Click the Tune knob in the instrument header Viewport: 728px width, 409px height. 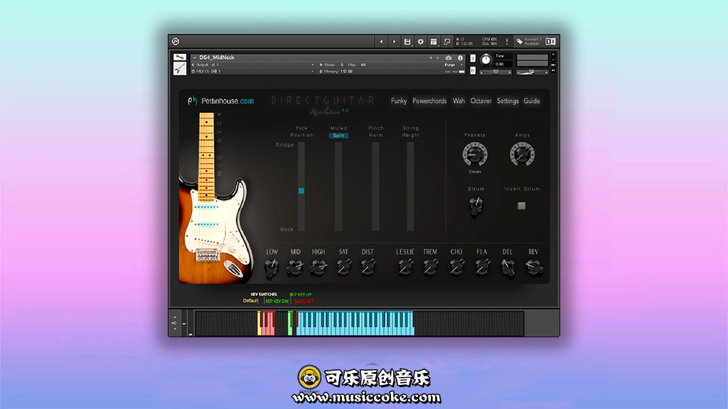click(x=486, y=60)
